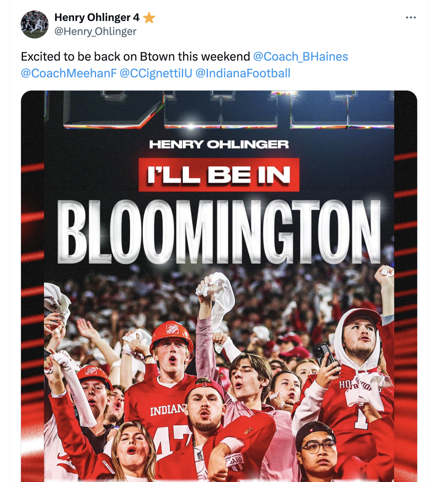
Task: Open the @CCignettiIU mention
Action: pyautogui.click(x=156, y=73)
